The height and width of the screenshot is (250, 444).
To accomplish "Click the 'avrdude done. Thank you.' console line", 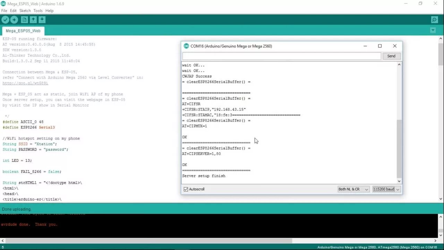I will pyautogui.click(x=29, y=224).
